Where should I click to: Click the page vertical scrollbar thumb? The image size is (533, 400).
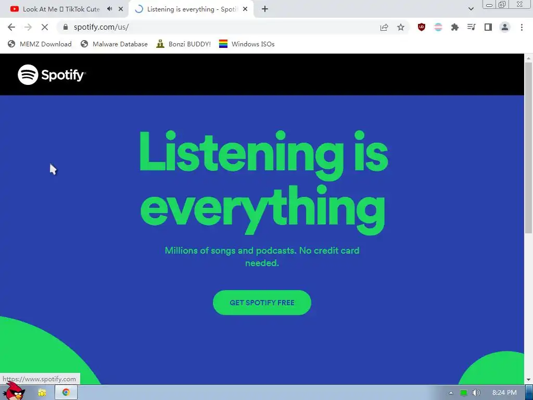[x=528, y=148]
